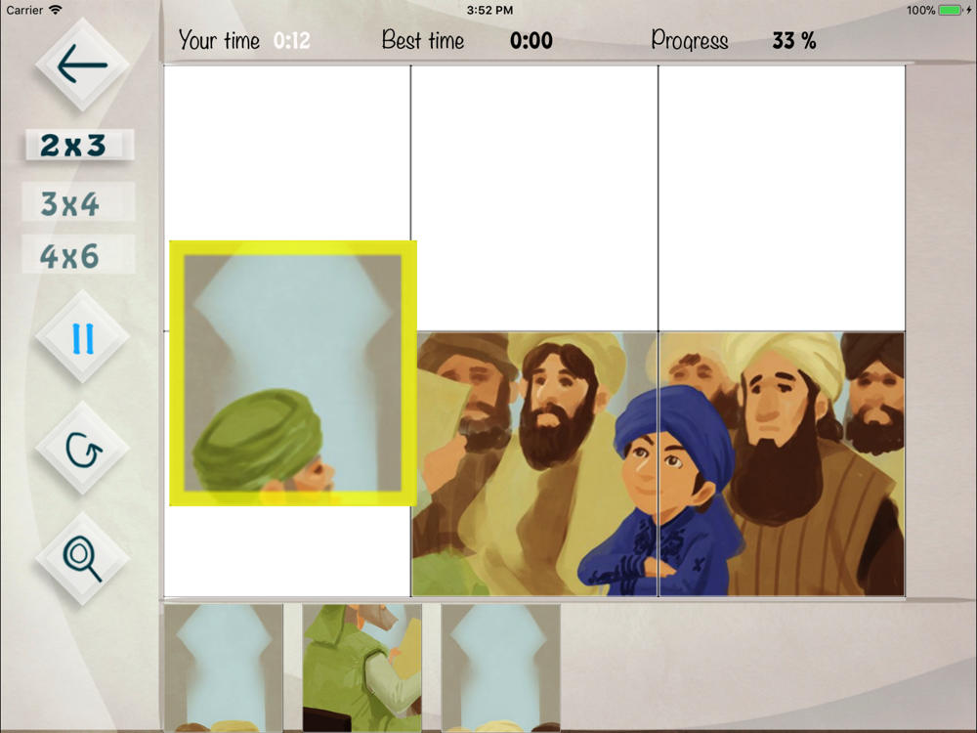Click the empty top-middle puzzle slot

coord(534,198)
